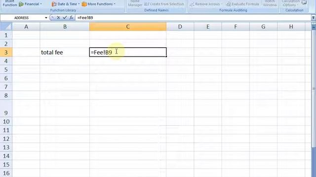
Task: Open the More Functions dropdown
Action: point(99,4)
